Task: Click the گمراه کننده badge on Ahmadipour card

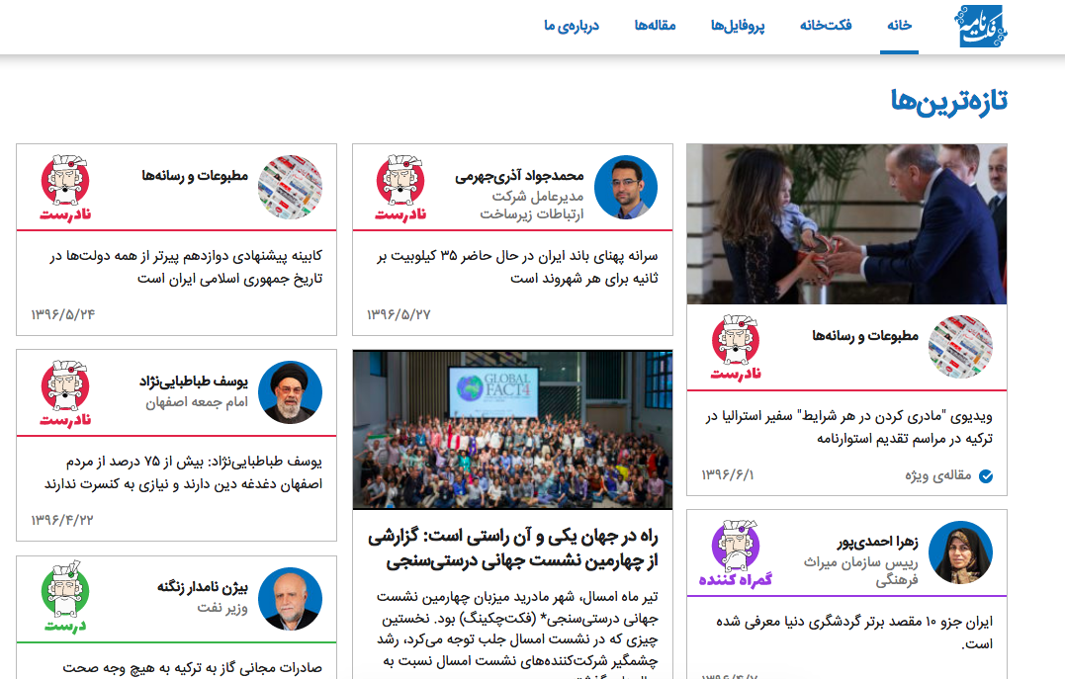Action: (x=736, y=553)
